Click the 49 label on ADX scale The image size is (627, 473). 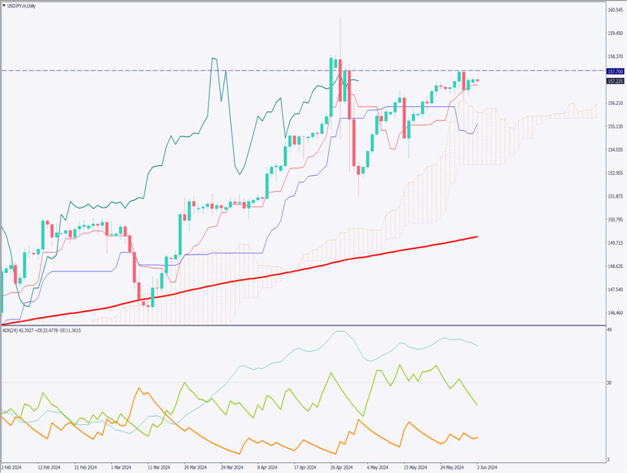pos(609,330)
